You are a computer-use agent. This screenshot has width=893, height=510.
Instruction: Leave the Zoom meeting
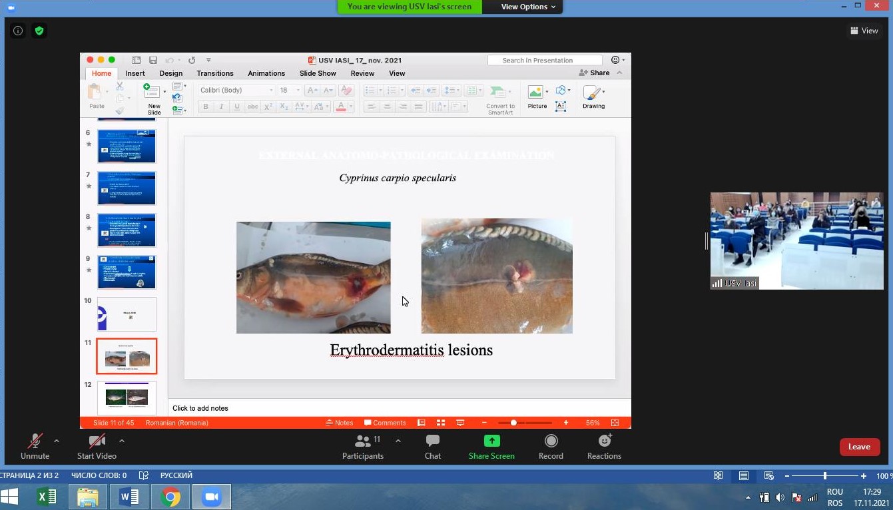859,447
